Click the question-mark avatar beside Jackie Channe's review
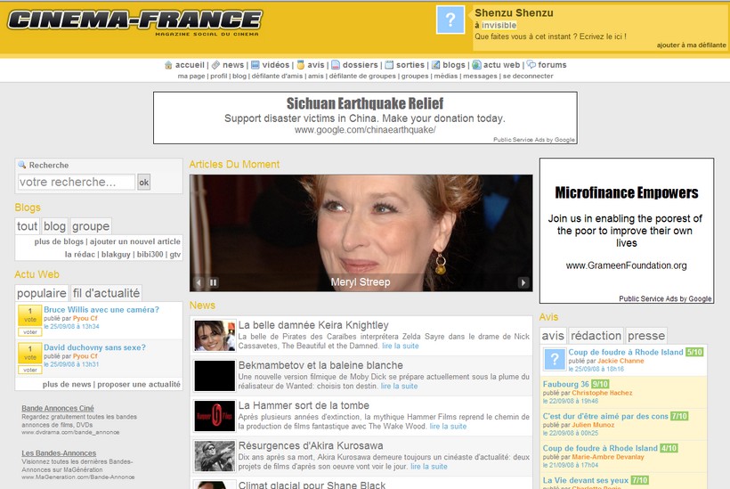 (555, 360)
